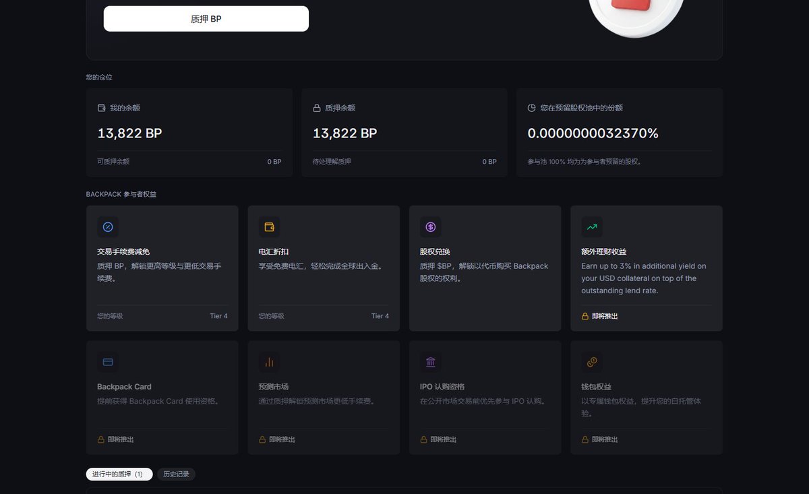Click the 您的仓位 section heading
Viewport: 809px width, 494px height.
(x=99, y=78)
